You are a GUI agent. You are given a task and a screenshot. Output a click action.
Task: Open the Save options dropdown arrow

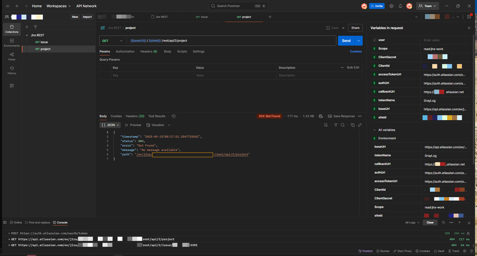click(343, 28)
